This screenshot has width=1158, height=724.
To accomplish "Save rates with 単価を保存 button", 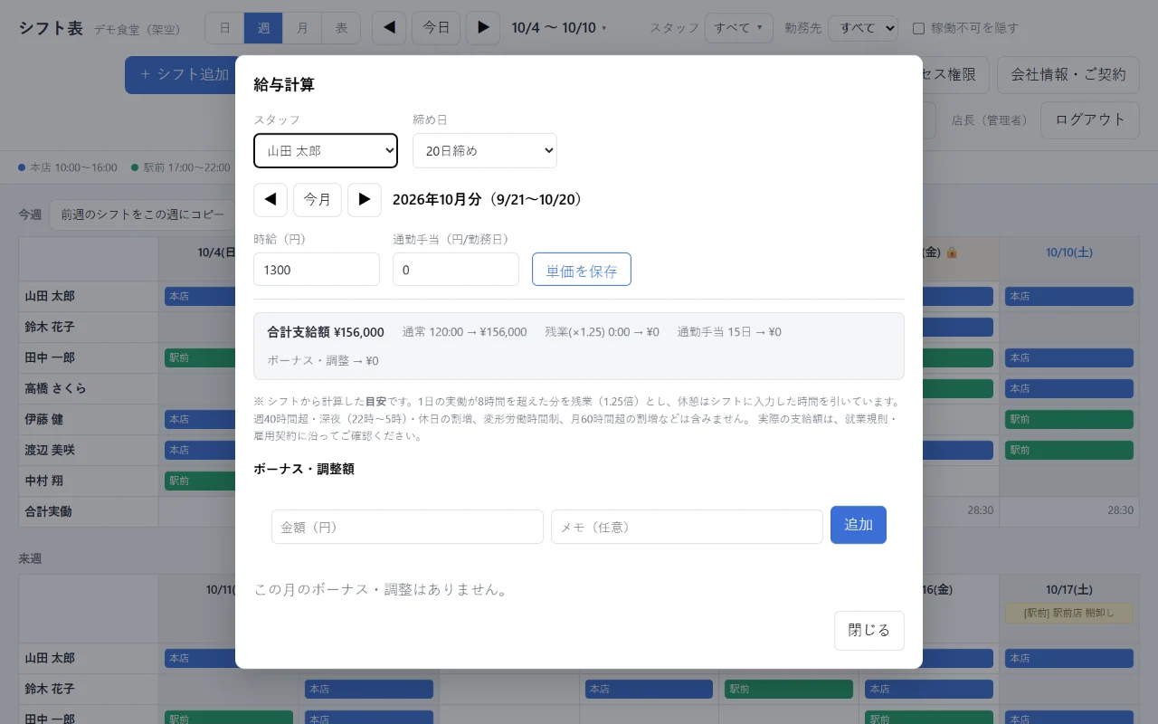I will [x=582, y=270].
